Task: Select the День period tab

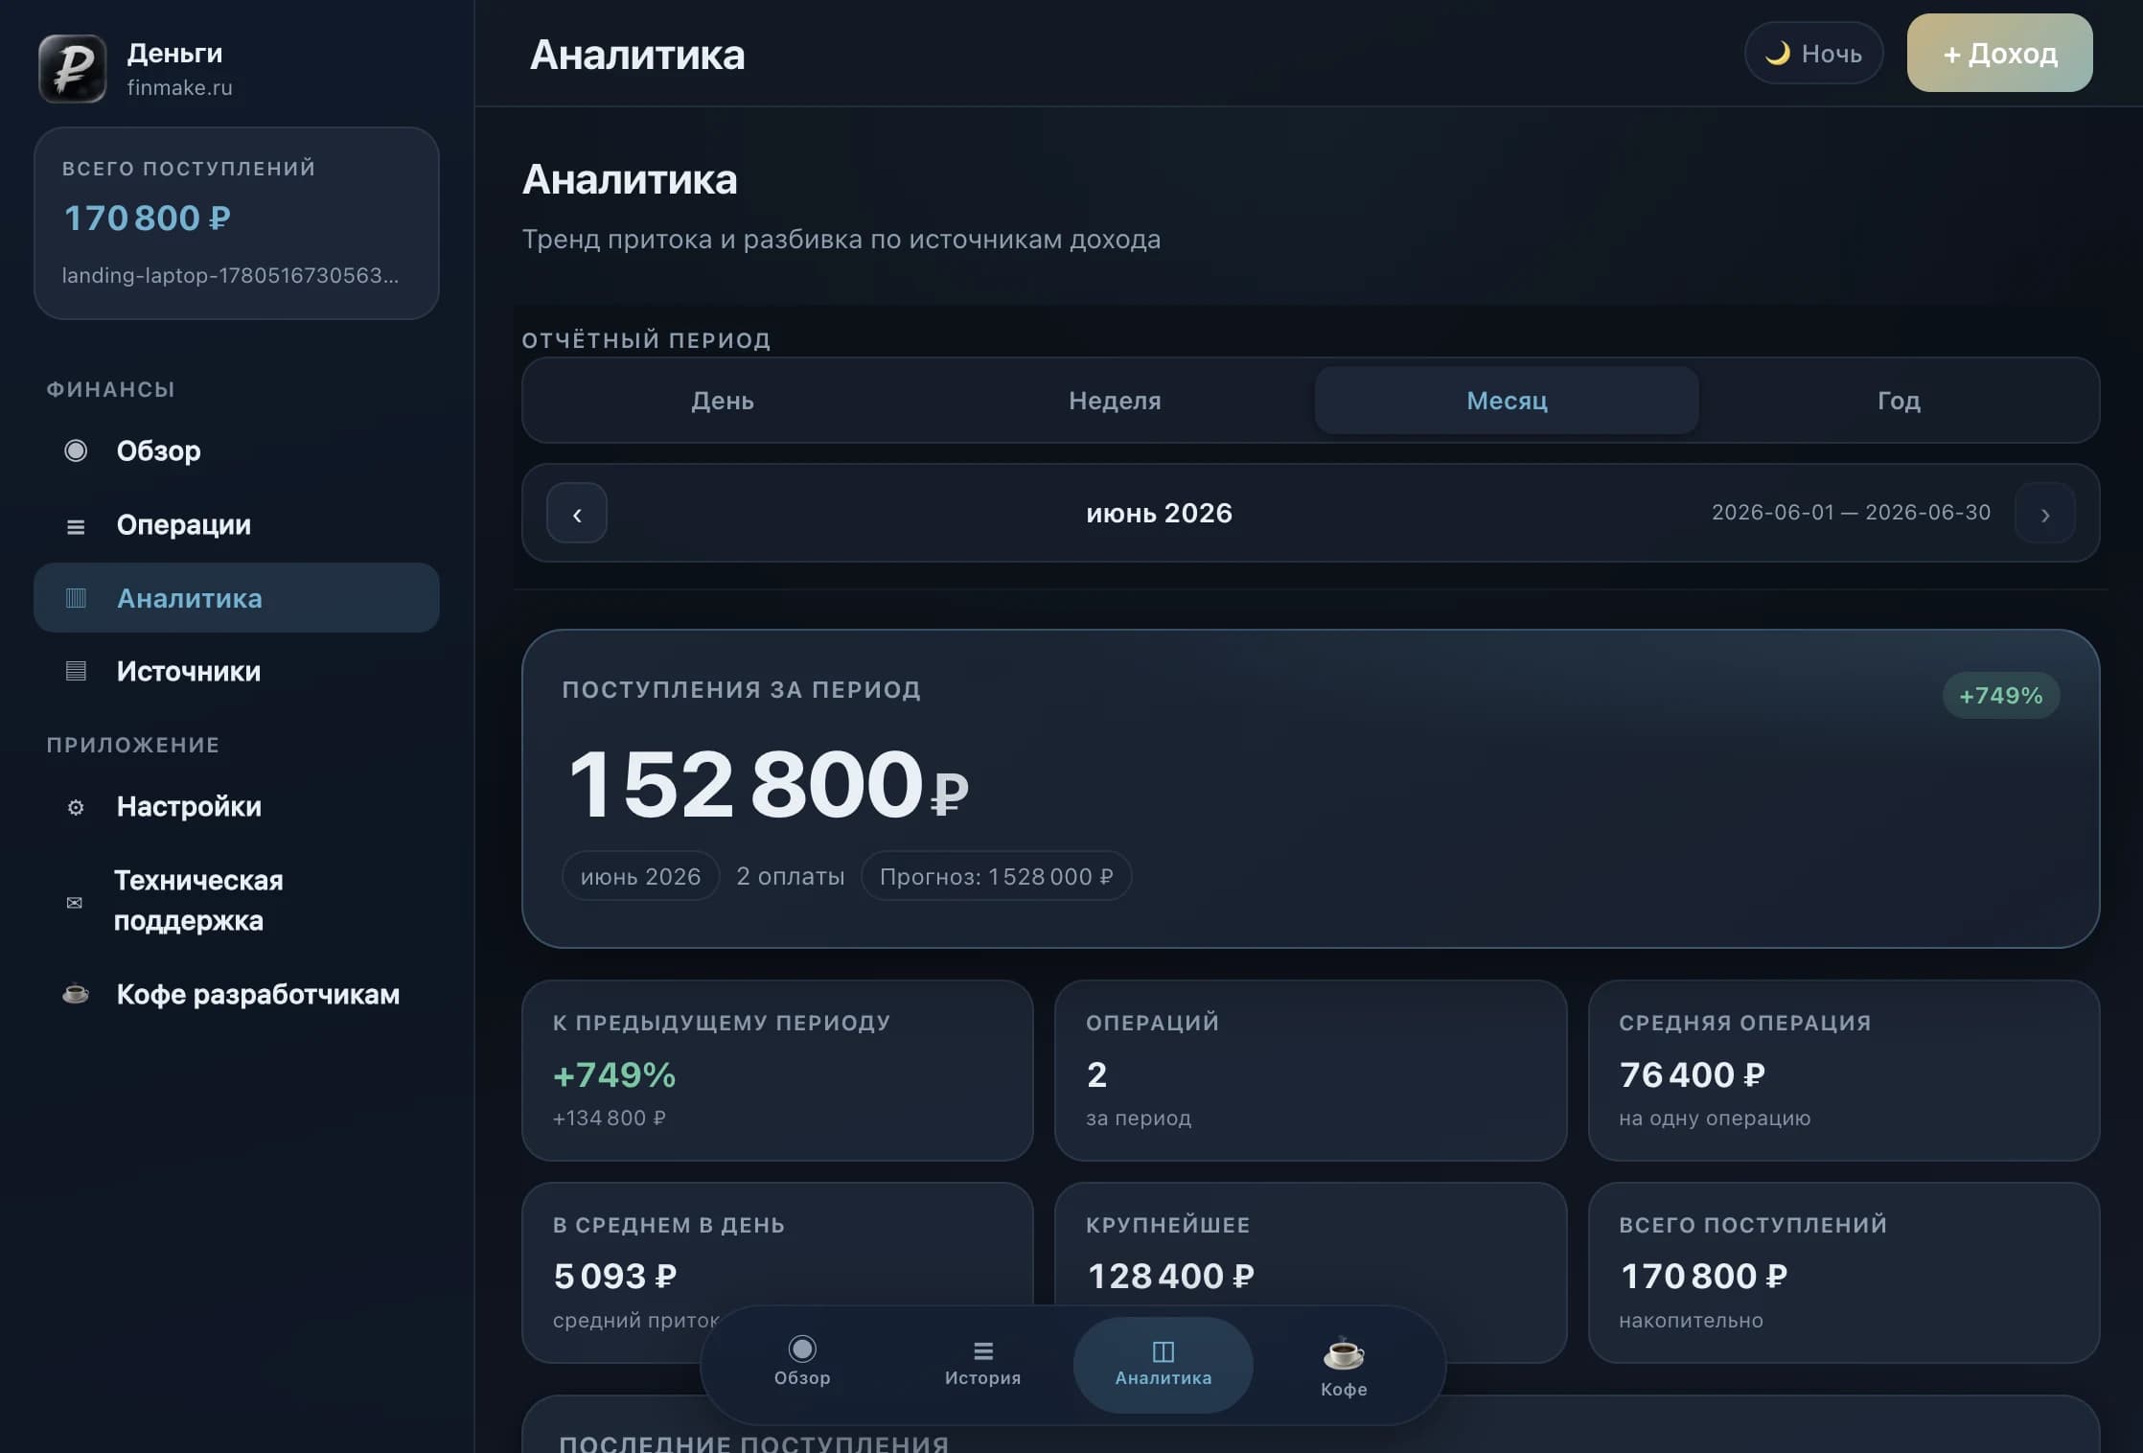Action: [x=723, y=401]
